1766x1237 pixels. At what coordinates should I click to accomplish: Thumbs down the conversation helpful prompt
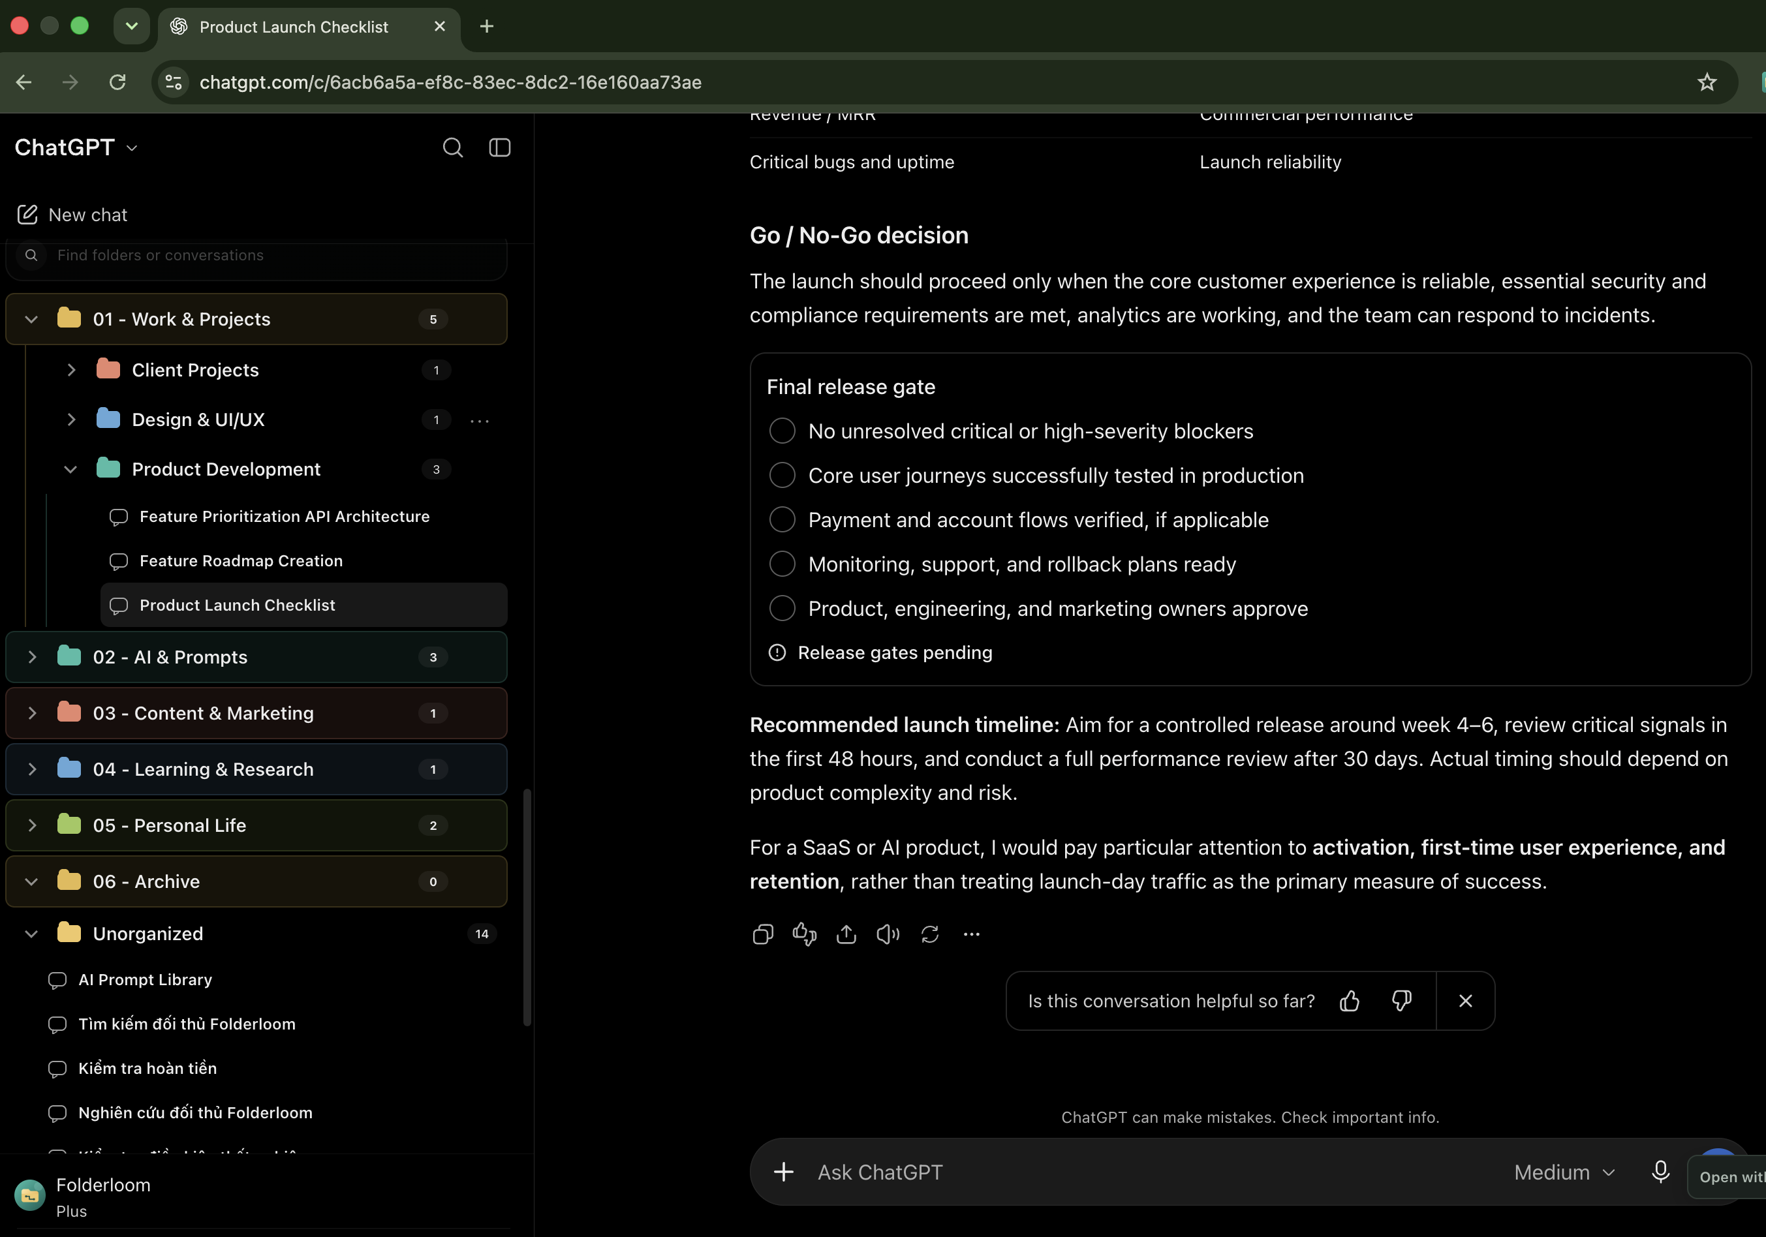[x=1401, y=1001]
